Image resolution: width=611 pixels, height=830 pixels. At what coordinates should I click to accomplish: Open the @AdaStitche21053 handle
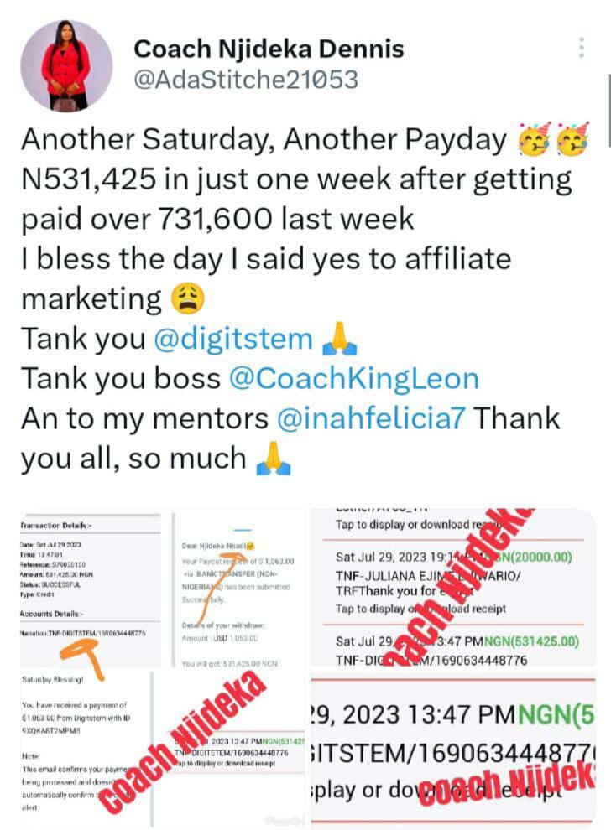click(246, 80)
